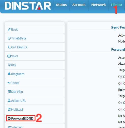Switch to the Account tab
The height and width of the screenshot is (128, 125).
tap(79, 5)
